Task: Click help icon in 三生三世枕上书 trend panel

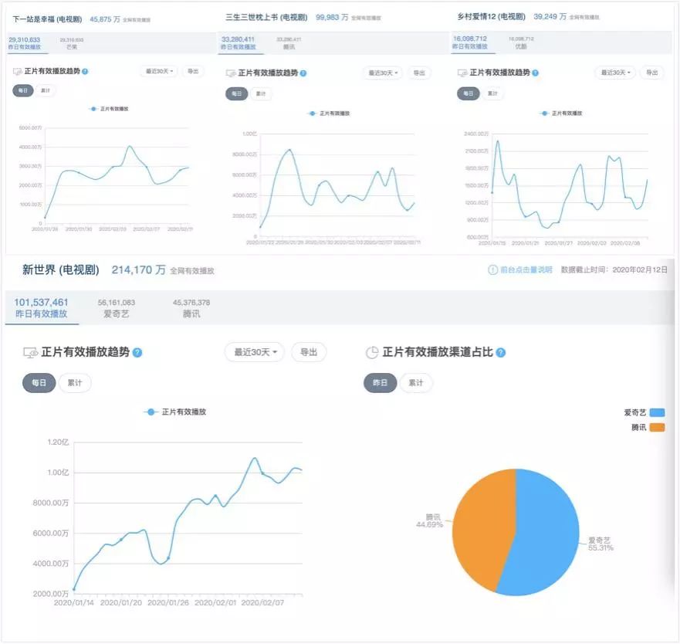Action: coord(303,73)
